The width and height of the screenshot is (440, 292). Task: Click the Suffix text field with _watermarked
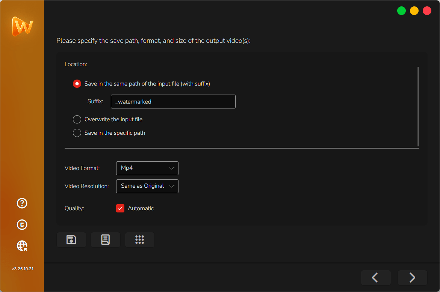173,102
